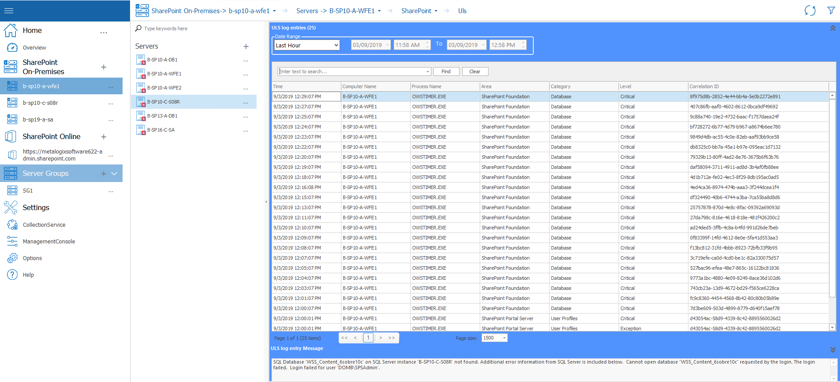Click the refresh icon in top bar
Viewport: 840px width, 382px height.
810,11
